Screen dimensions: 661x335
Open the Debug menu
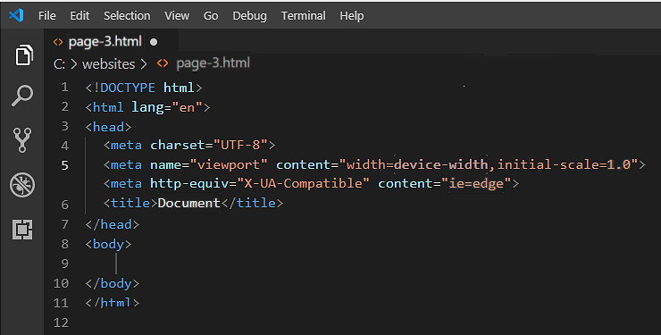tap(249, 15)
